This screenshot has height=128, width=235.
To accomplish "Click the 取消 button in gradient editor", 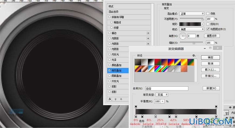I will click(210, 64).
